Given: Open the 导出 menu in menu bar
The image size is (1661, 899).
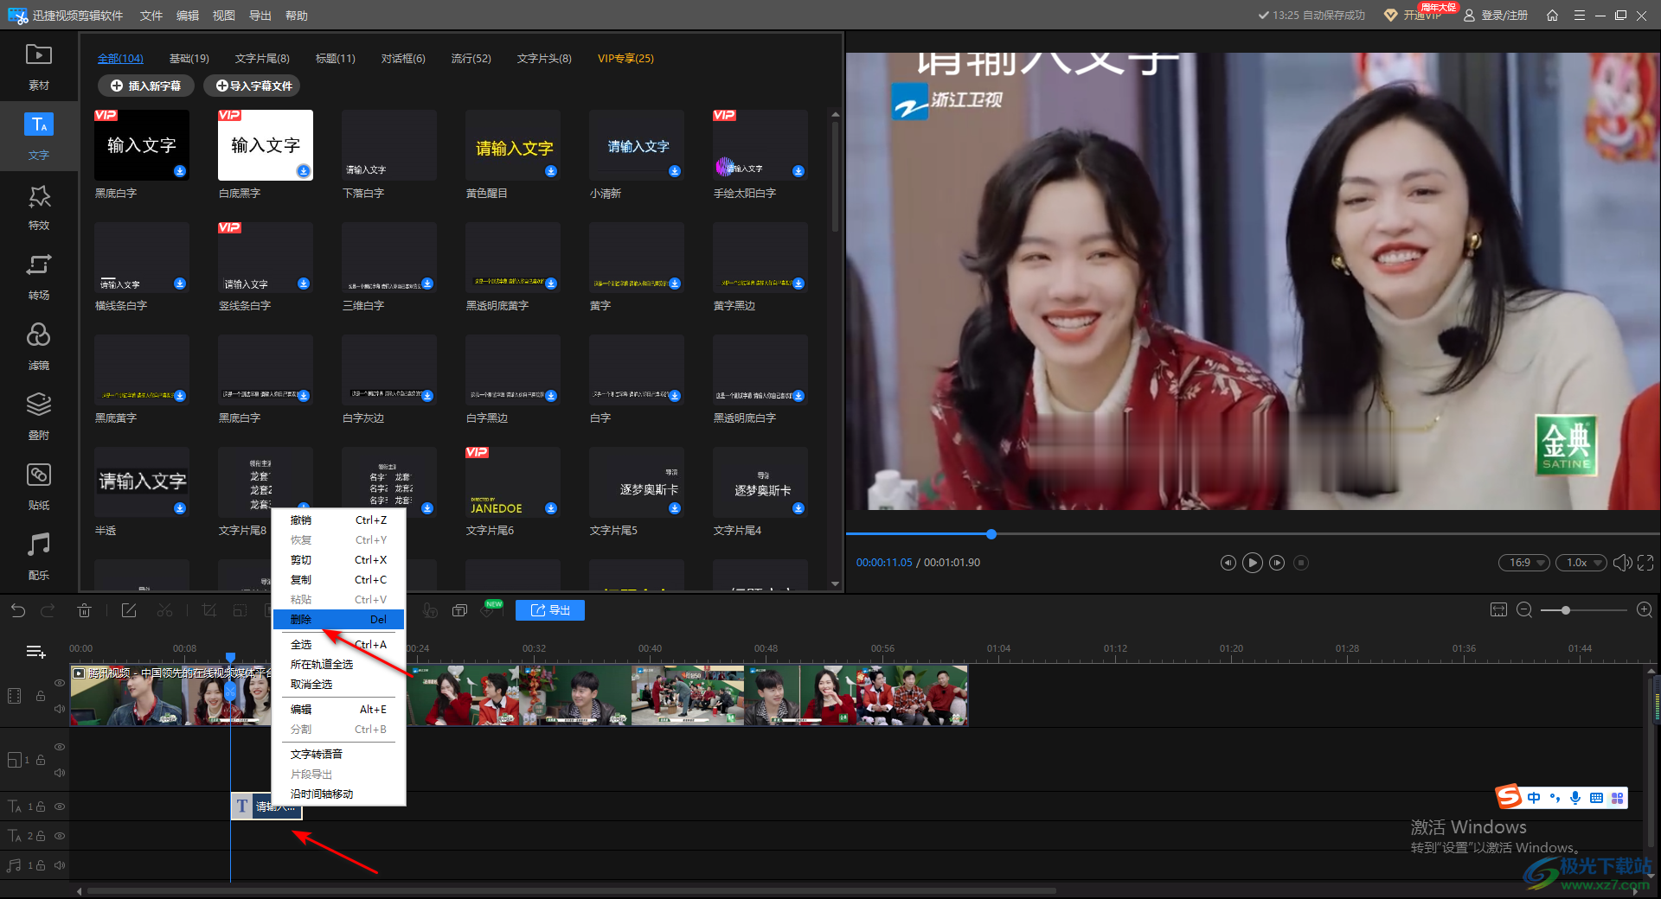Looking at the screenshot, I should (260, 16).
